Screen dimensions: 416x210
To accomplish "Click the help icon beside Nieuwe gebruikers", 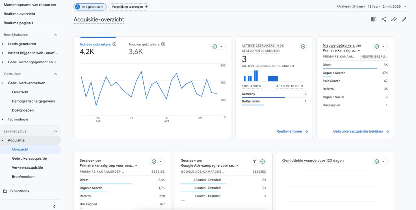I will click(163, 45).
